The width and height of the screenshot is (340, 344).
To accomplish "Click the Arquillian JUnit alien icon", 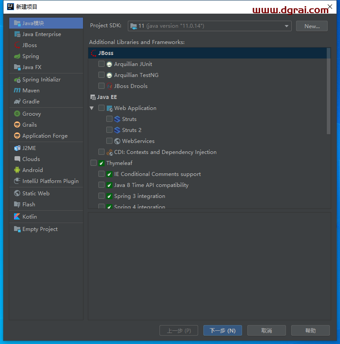I will pos(109,64).
